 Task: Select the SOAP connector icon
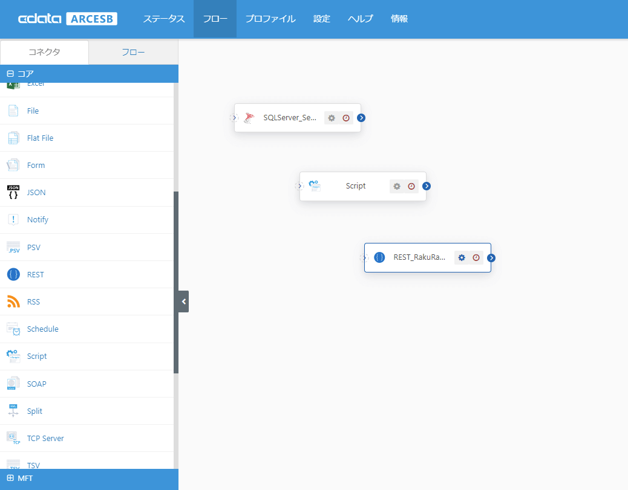[13, 384]
